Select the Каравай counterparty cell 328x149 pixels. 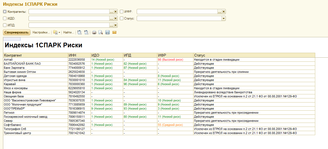[x=35, y=84]
